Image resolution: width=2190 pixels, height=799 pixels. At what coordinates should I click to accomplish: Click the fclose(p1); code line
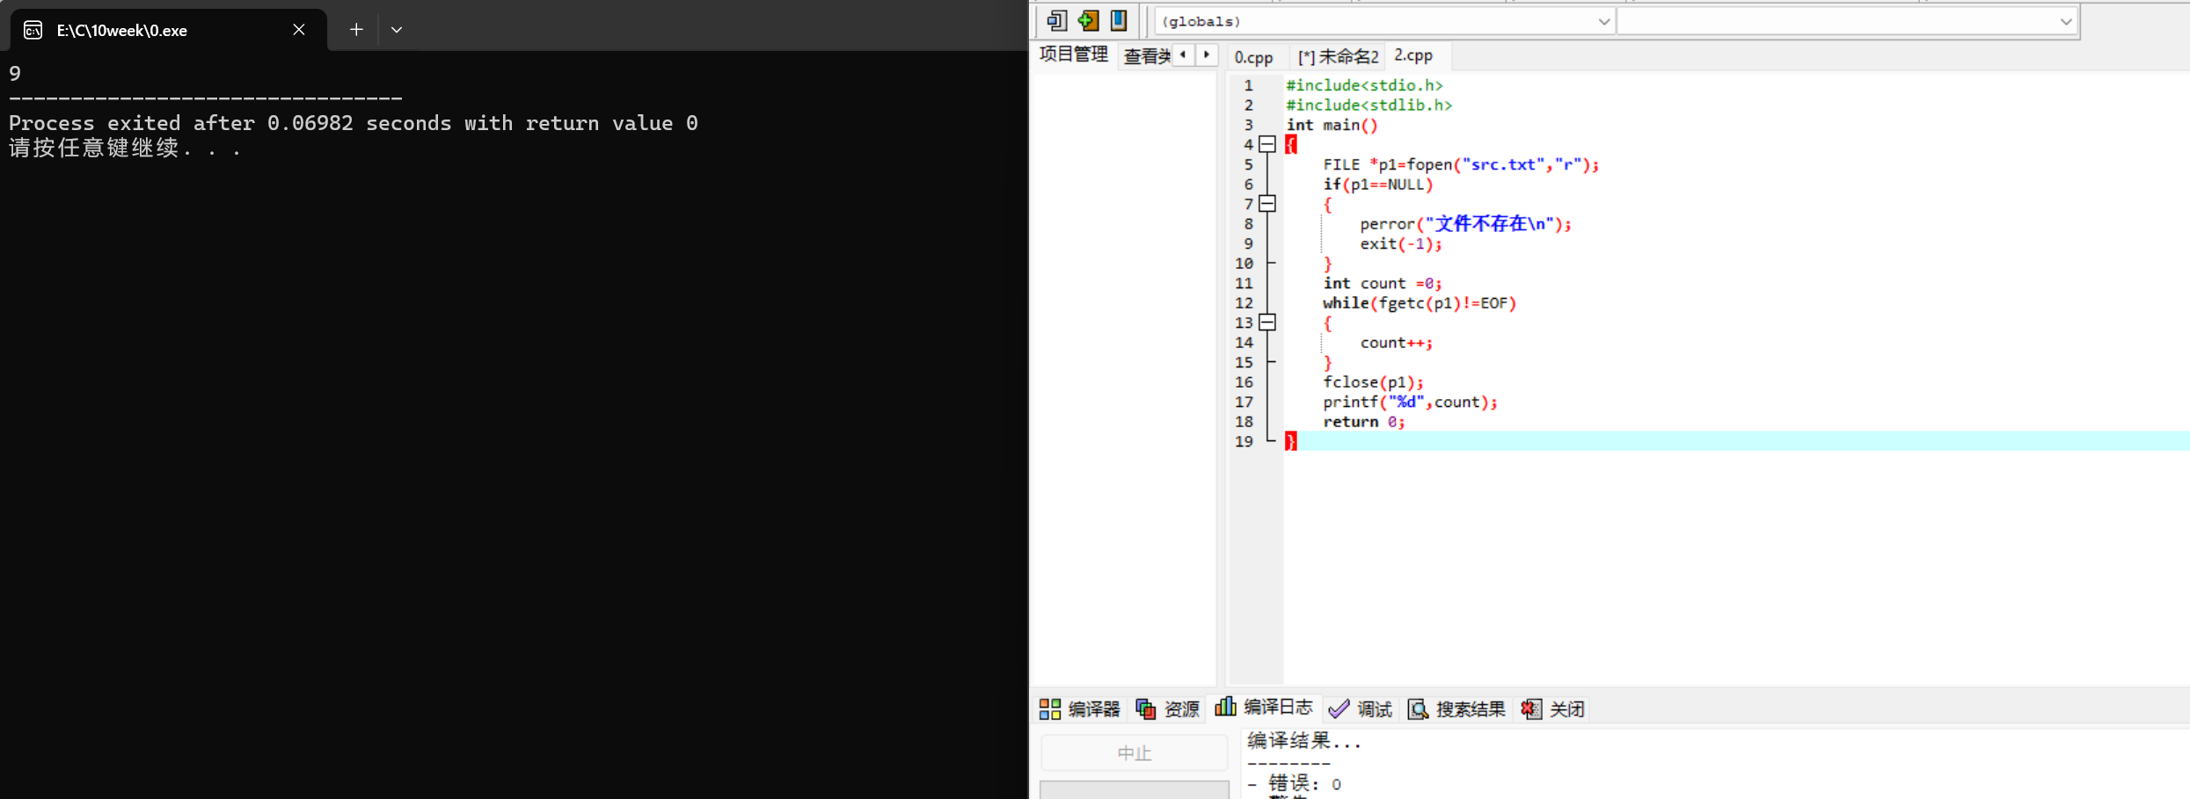click(1373, 382)
